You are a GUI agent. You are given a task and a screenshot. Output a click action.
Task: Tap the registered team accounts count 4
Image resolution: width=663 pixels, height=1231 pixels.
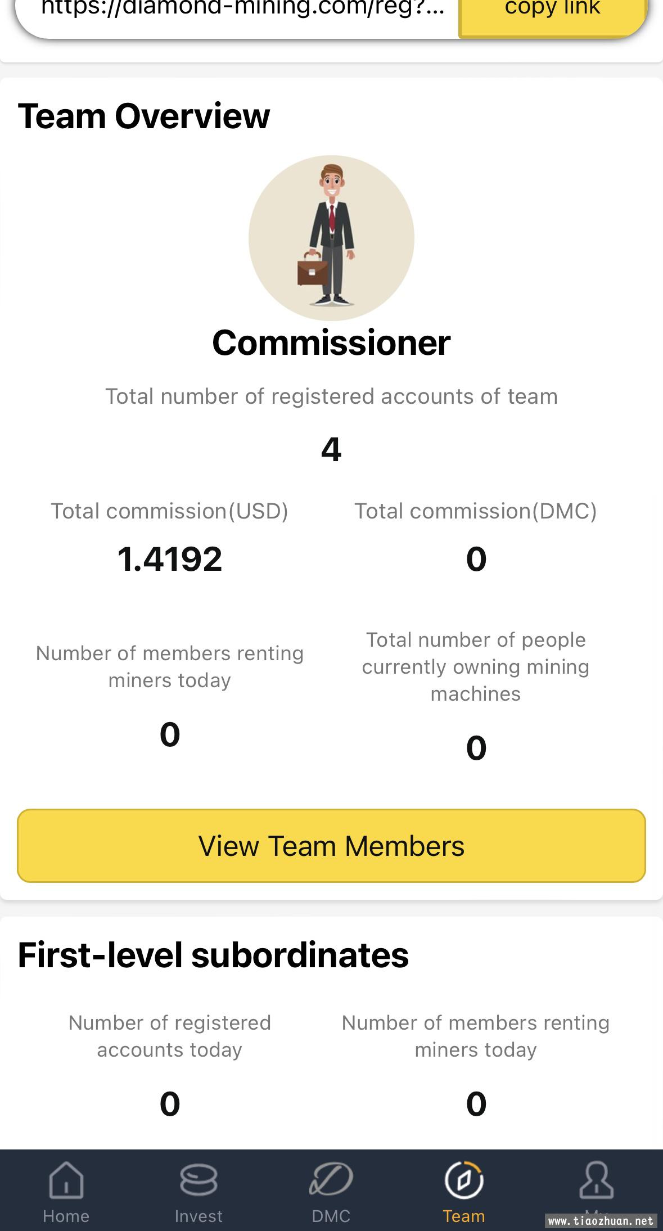point(331,450)
